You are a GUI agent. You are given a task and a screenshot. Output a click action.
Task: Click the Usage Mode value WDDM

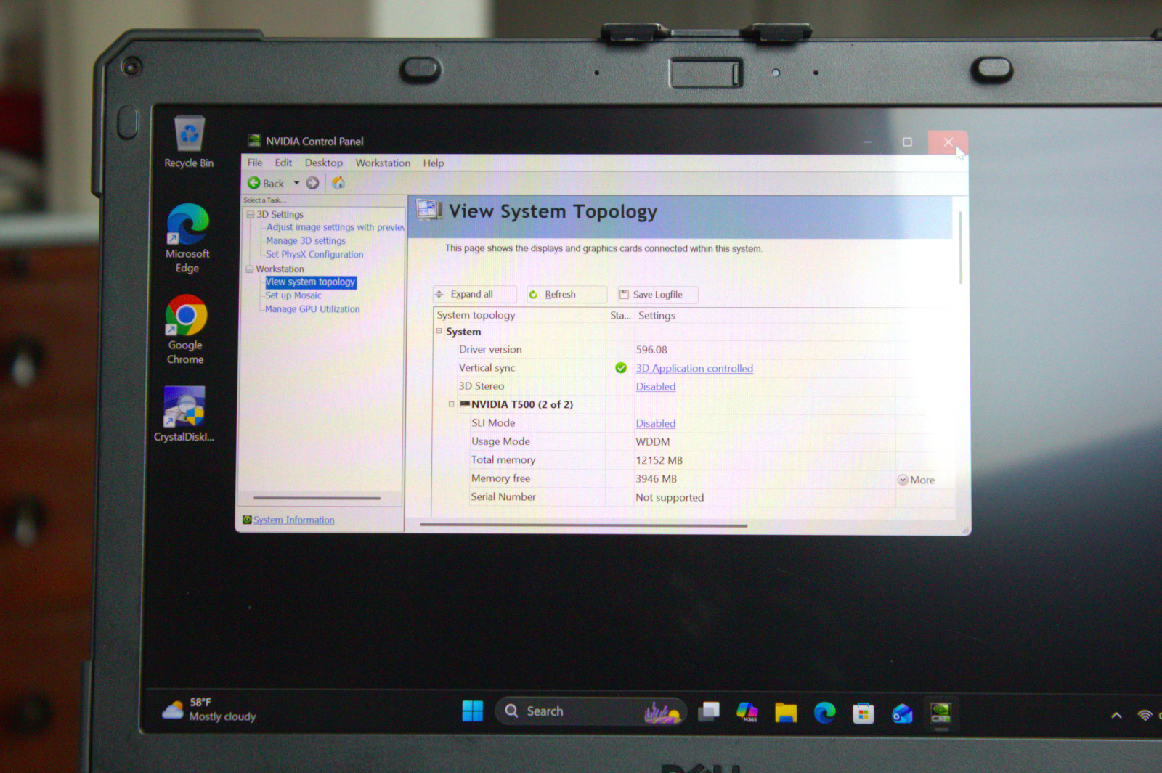click(653, 441)
